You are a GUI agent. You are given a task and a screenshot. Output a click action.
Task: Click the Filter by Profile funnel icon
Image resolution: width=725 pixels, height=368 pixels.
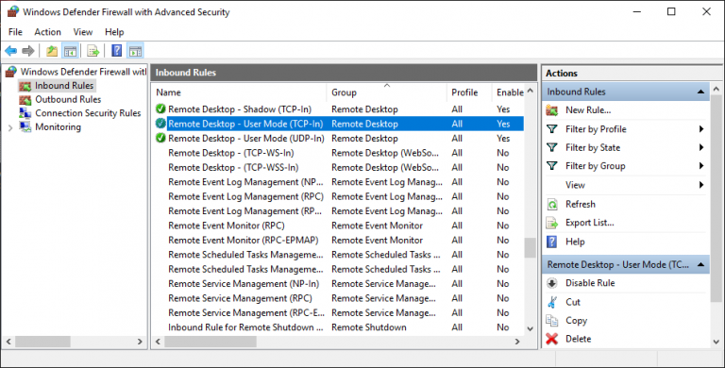[552, 129]
